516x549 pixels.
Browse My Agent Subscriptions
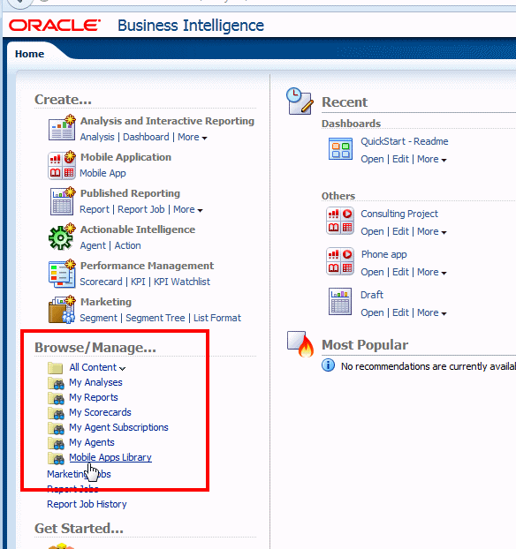pyautogui.click(x=118, y=427)
